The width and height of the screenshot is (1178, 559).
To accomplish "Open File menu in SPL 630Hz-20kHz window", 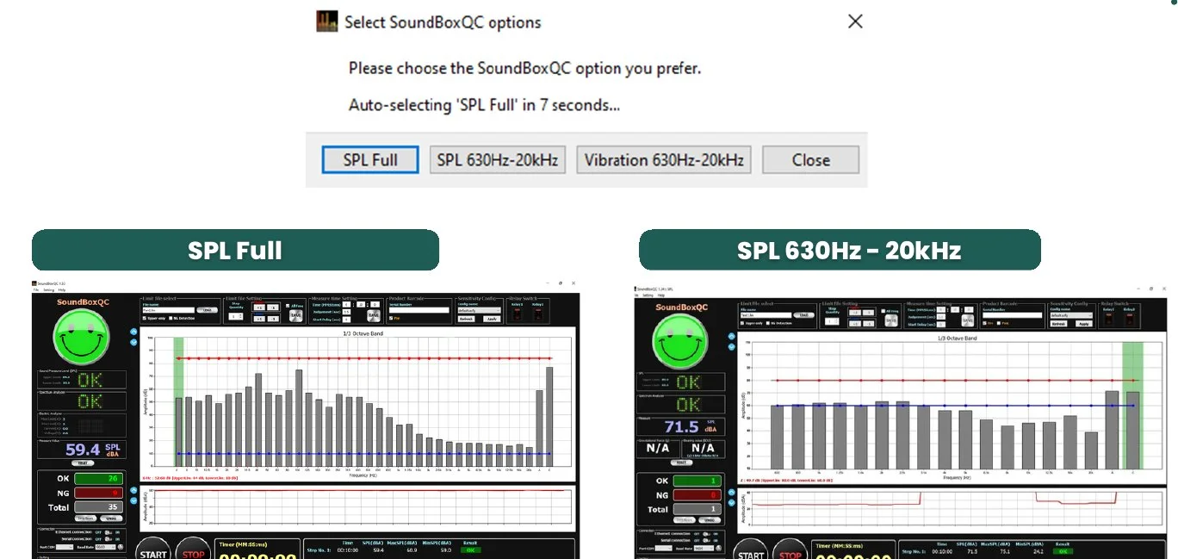I will pyautogui.click(x=636, y=295).
